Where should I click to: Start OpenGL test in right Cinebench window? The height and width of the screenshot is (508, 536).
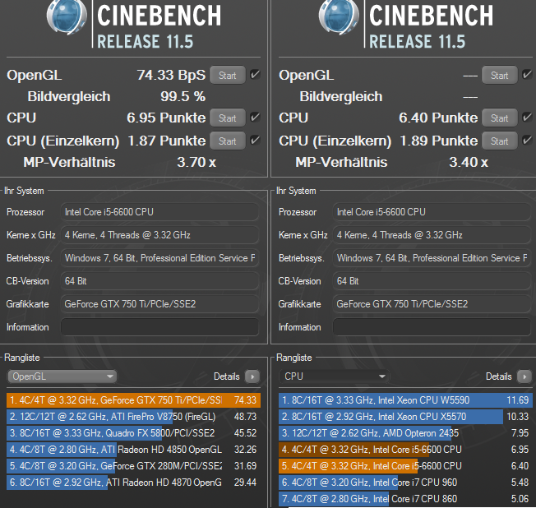point(500,75)
